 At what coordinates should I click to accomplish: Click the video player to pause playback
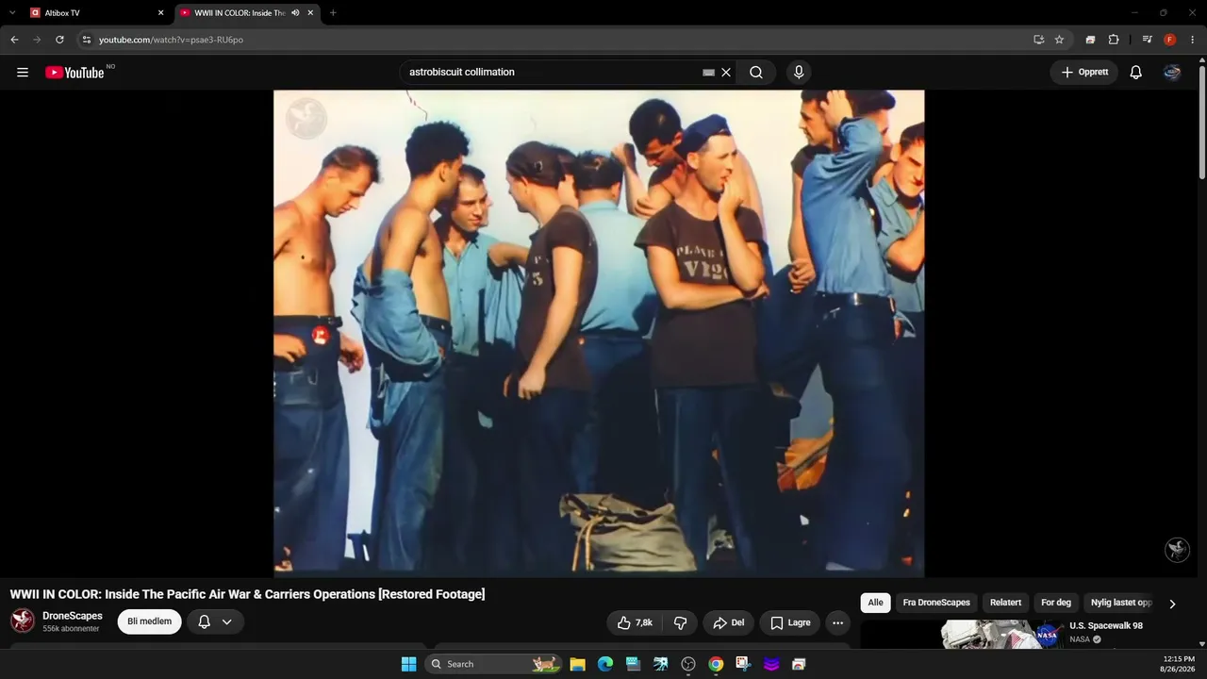click(x=599, y=333)
